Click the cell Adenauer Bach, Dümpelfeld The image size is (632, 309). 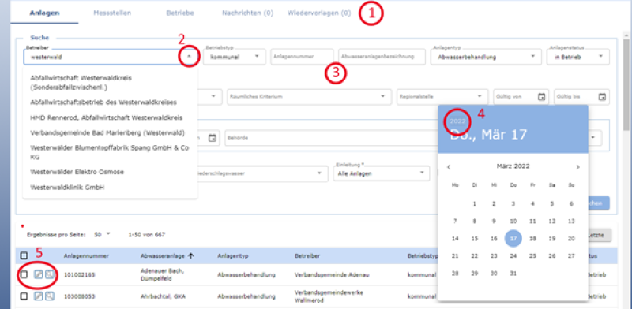(x=163, y=274)
